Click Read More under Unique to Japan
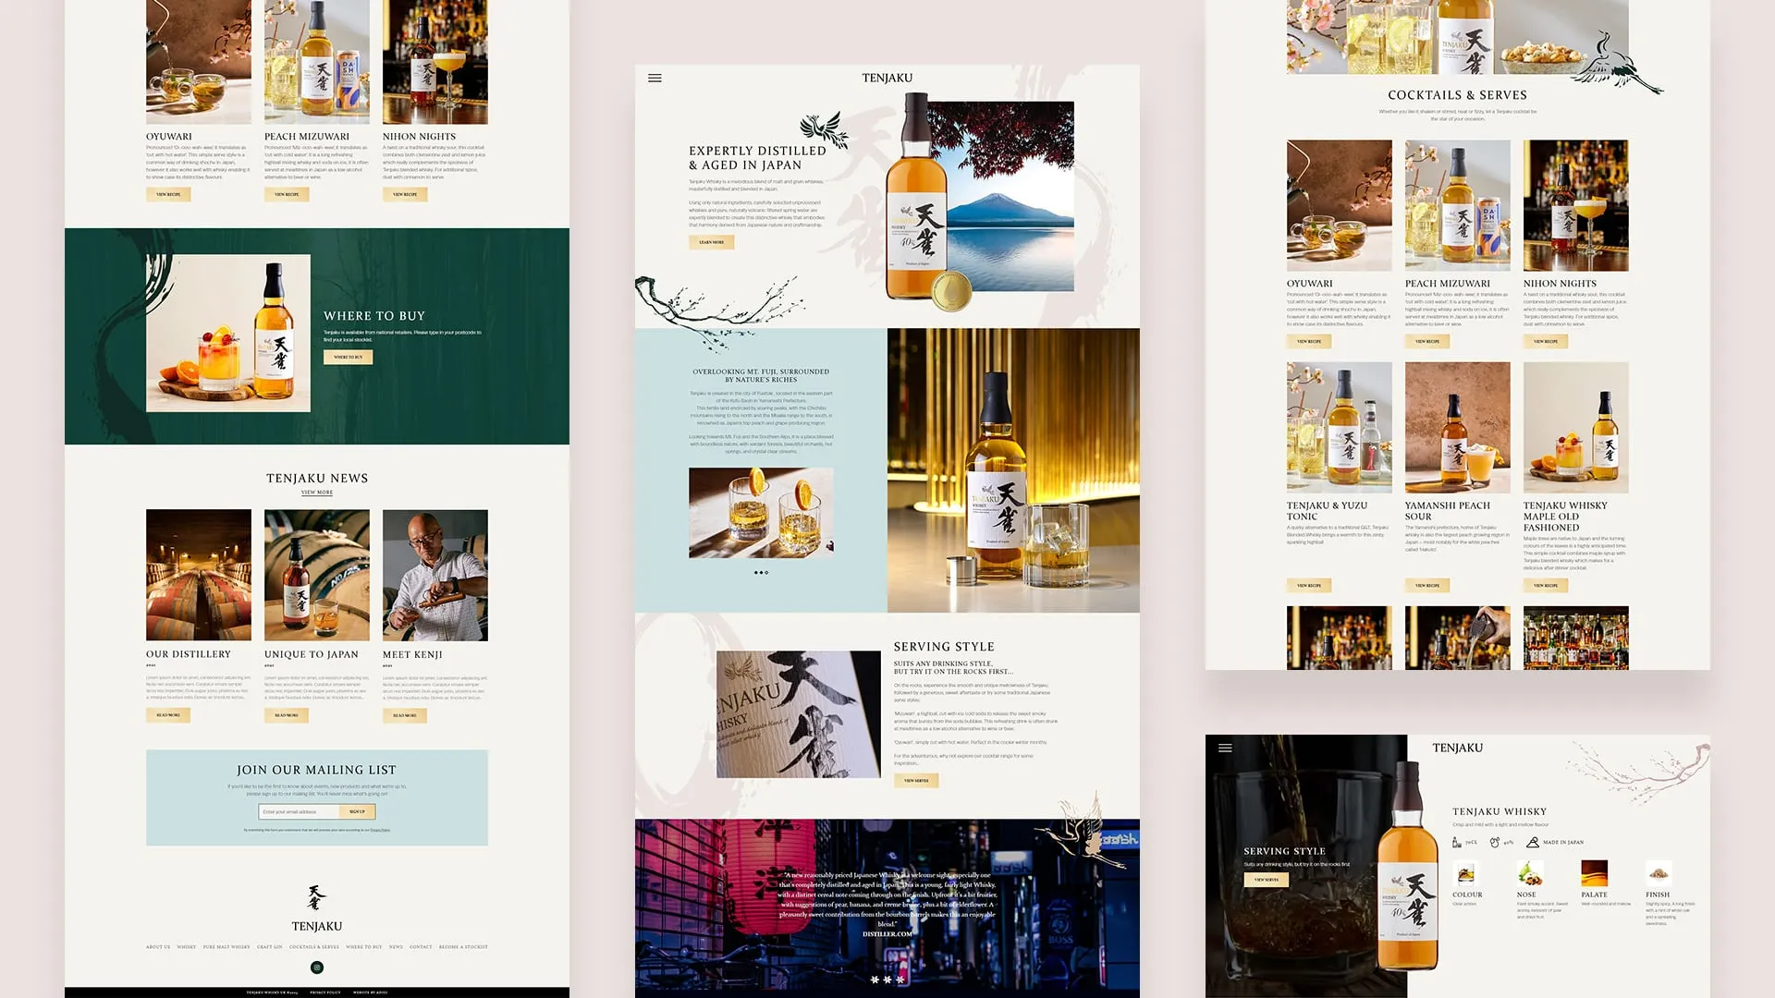The height and width of the screenshot is (998, 1775). (x=287, y=715)
